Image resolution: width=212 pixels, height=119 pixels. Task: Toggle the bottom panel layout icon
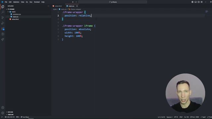click(195, 2)
